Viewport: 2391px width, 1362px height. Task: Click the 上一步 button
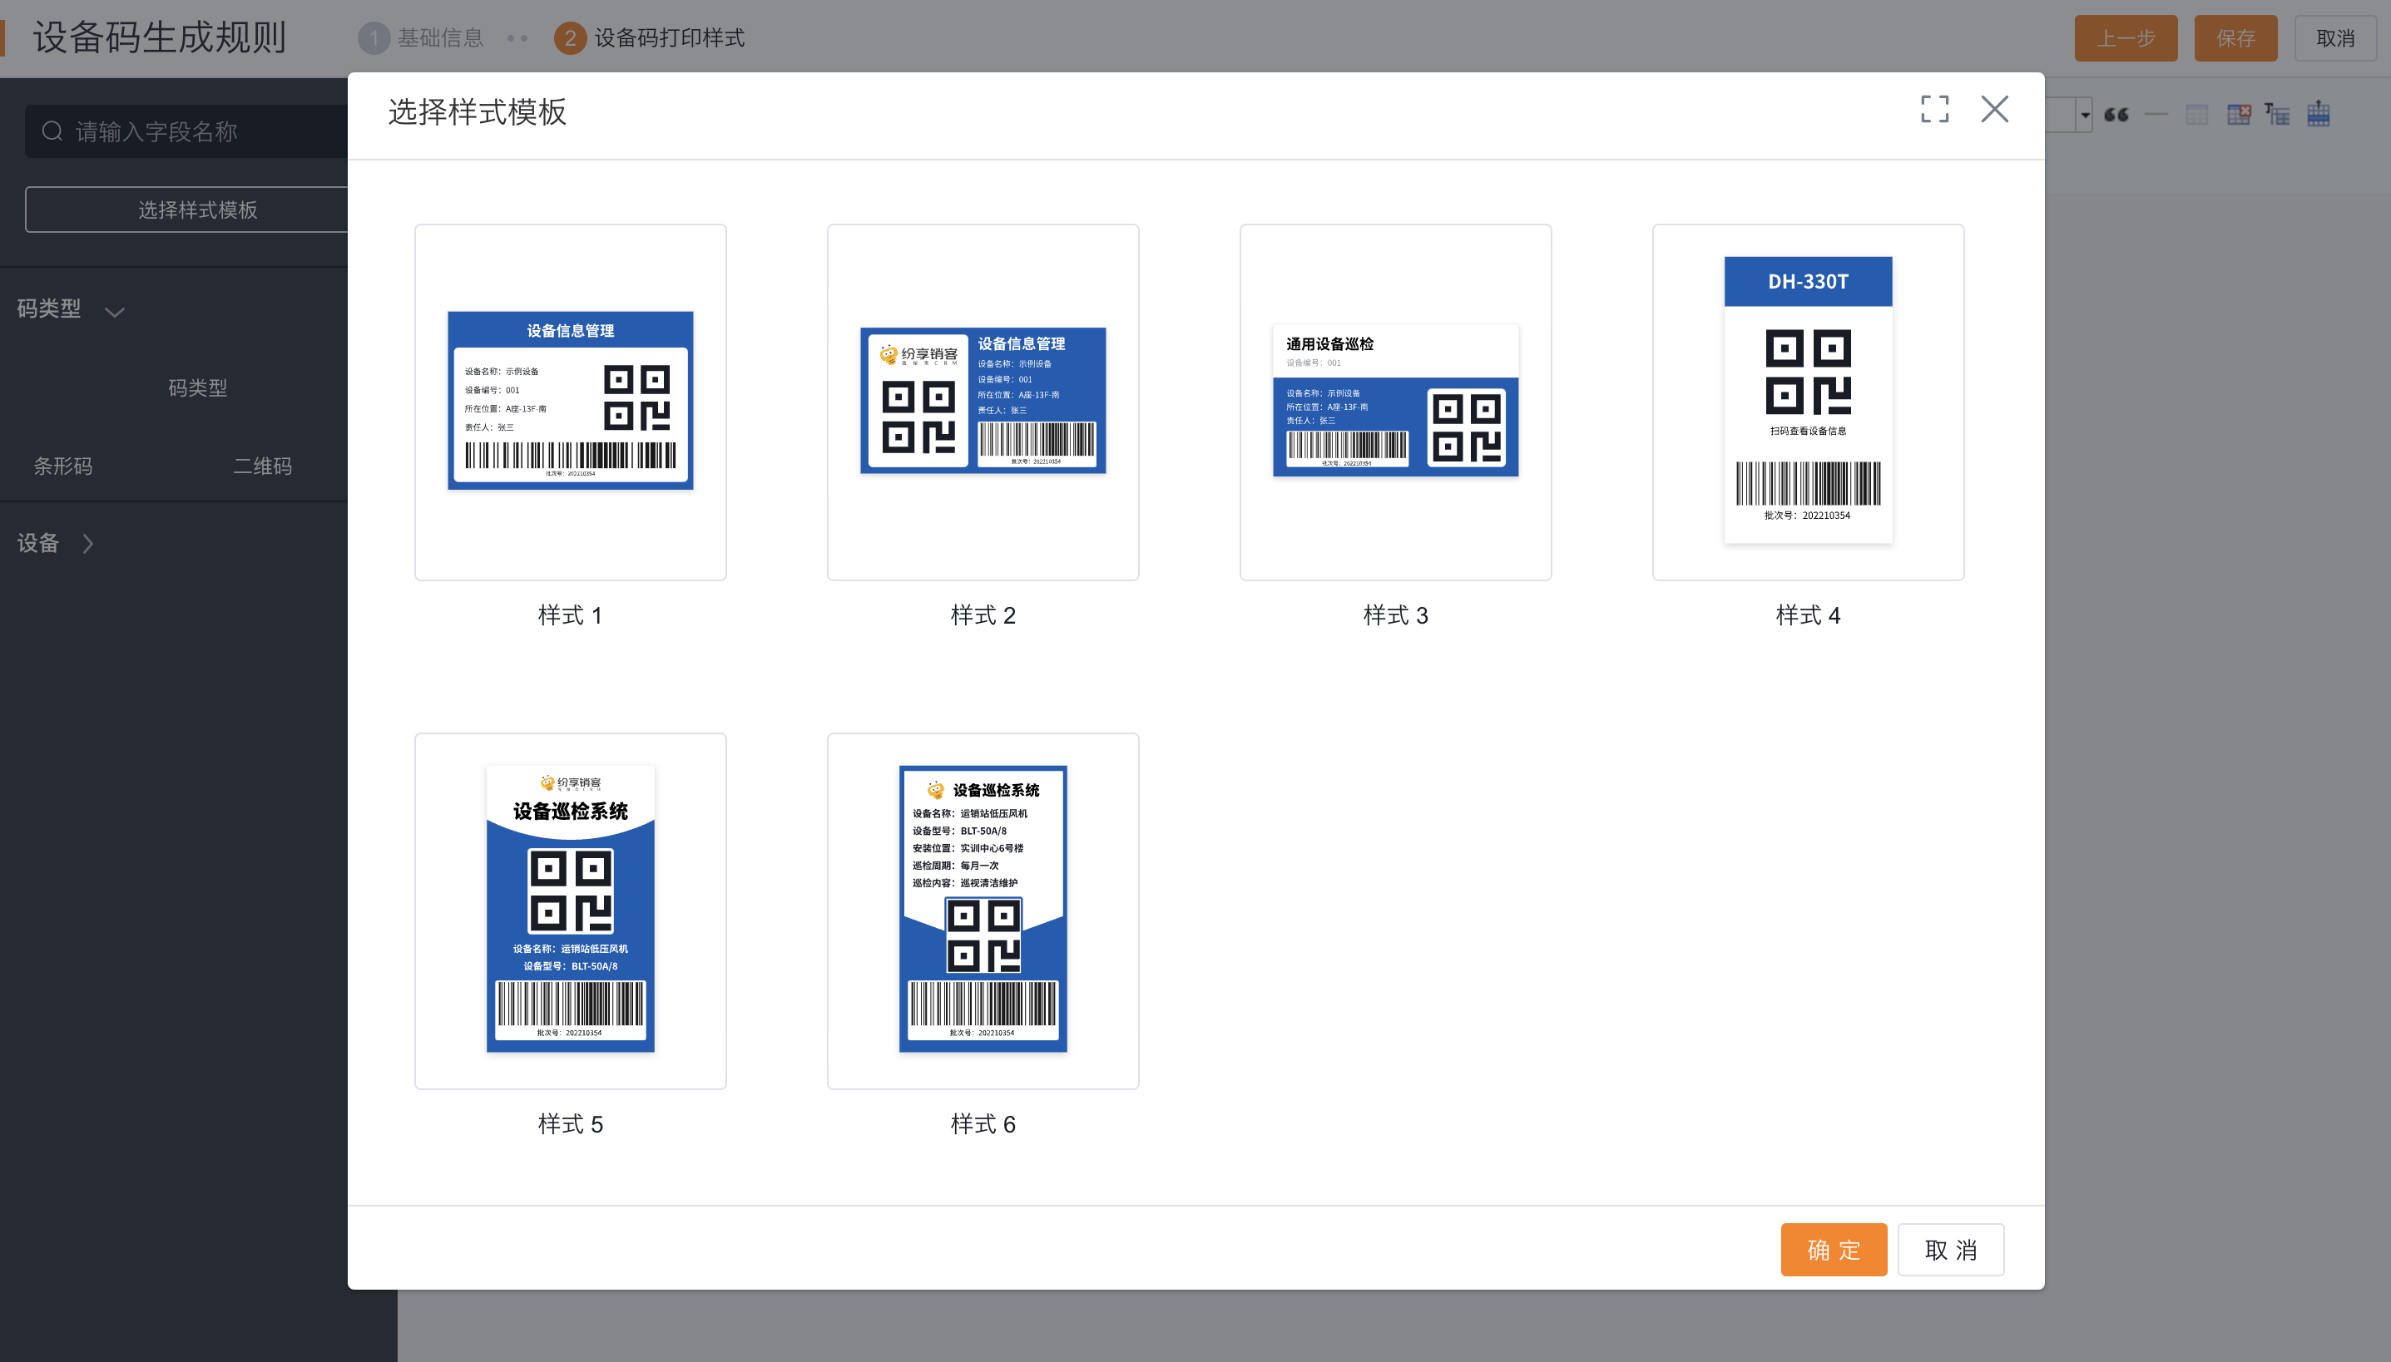tap(2126, 38)
